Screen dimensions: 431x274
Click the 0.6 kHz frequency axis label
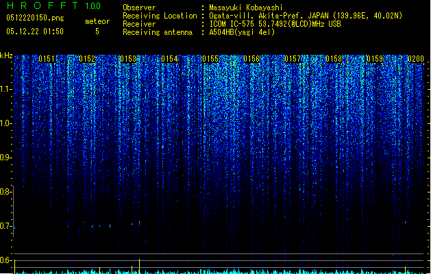(x=5, y=260)
